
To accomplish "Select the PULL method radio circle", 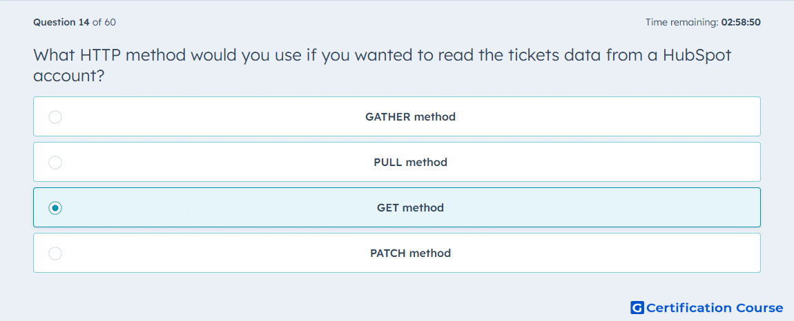I will coord(55,163).
